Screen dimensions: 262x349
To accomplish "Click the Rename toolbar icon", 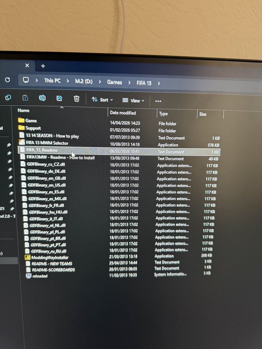I will [42, 98].
